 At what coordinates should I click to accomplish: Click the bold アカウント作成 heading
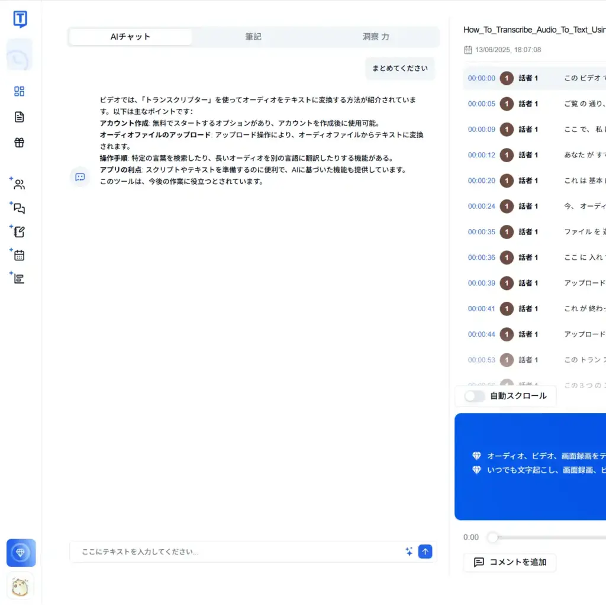pos(124,123)
